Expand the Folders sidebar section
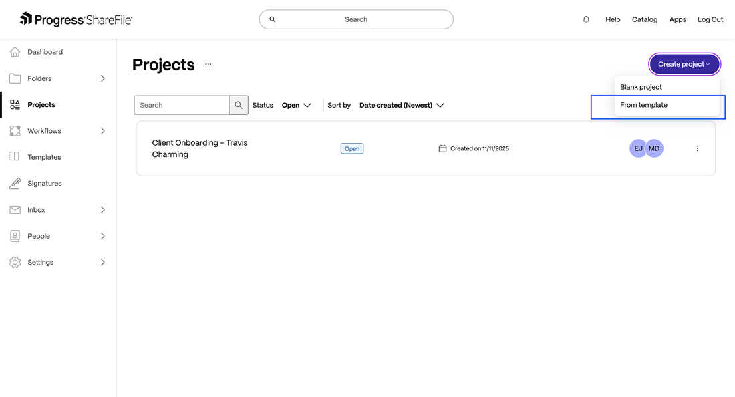735x397 pixels. point(102,78)
